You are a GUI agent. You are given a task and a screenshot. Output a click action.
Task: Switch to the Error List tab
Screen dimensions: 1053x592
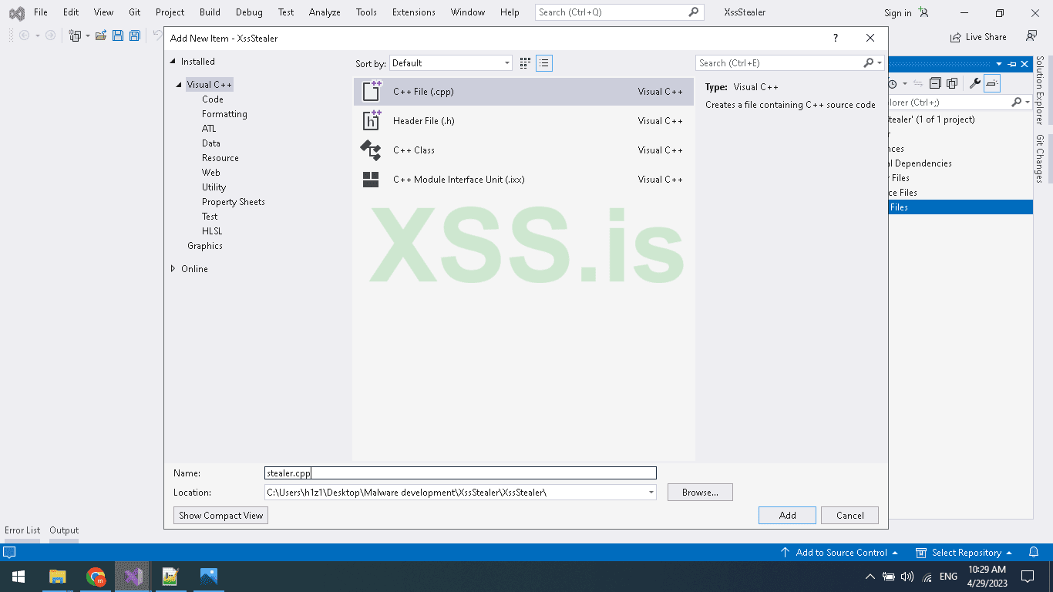tap(22, 530)
